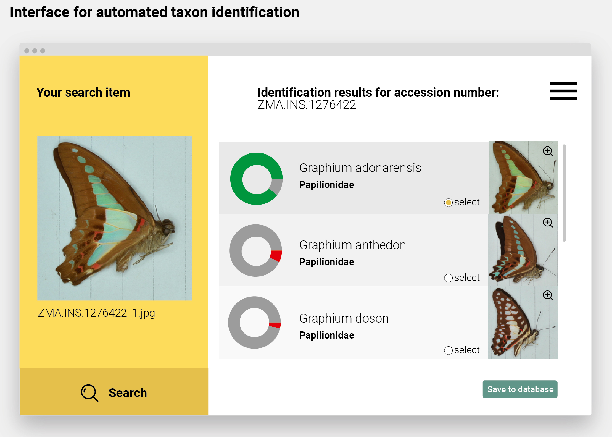Choose the select radio for Graphium doson
Image resolution: width=612 pixels, height=437 pixels.
point(448,350)
